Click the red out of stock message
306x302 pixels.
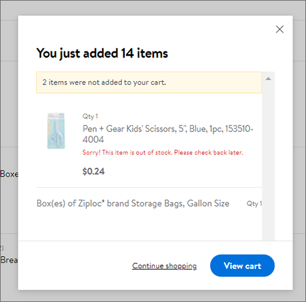point(163,152)
